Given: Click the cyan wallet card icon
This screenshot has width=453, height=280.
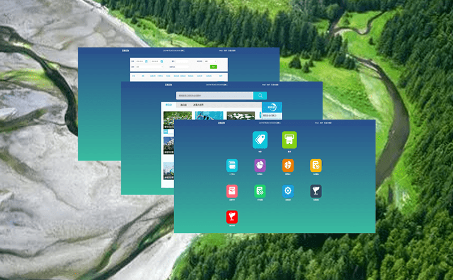Looking at the screenshot, I should point(232,165).
